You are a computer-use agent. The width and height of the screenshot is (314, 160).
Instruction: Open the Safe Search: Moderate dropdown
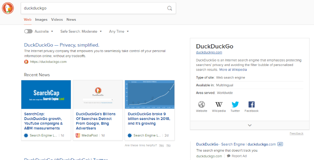click(x=81, y=32)
